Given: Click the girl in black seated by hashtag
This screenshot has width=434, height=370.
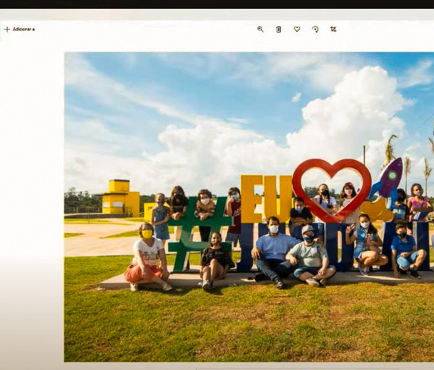Looking at the screenshot, I should click(x=216, y=258).
